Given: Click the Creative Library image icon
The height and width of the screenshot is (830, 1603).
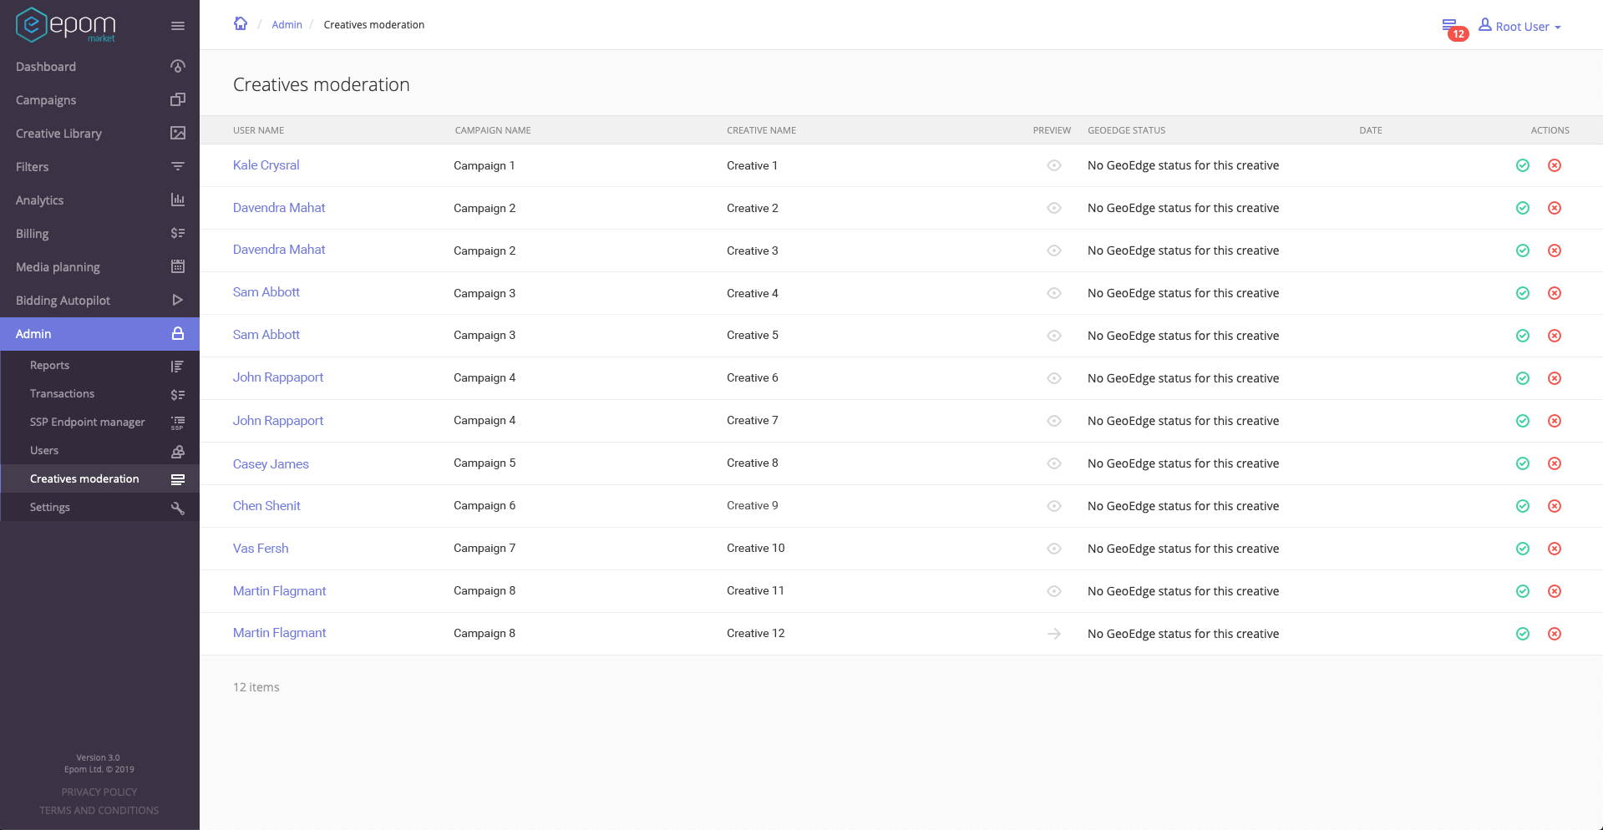Looking at the screenshot, I should tap(178, 133).
